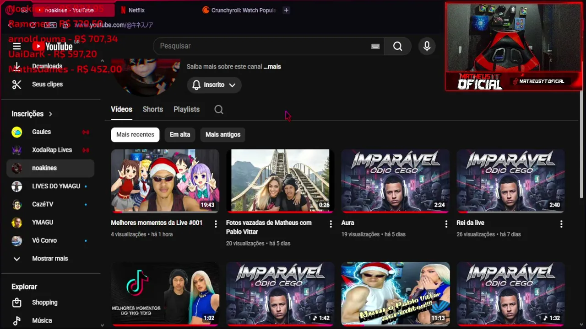Open options for Fotos vazadas de Matheus
Image resolution: width=586 pixels, height=329 pixels.
coord(331,224)
